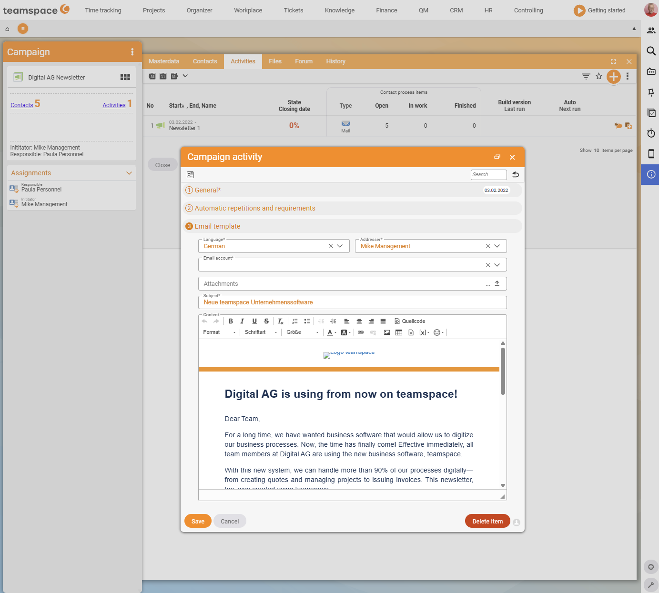Align text left in editor

347,321
